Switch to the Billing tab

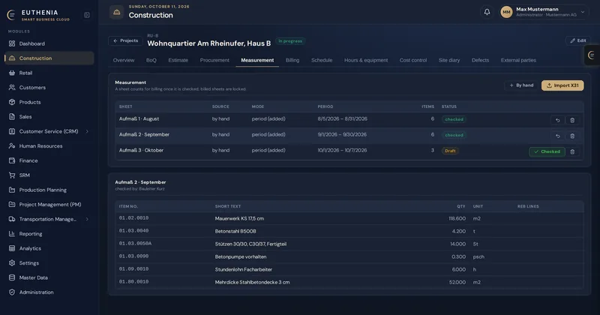pyautogui.click(x=292, y=60)
